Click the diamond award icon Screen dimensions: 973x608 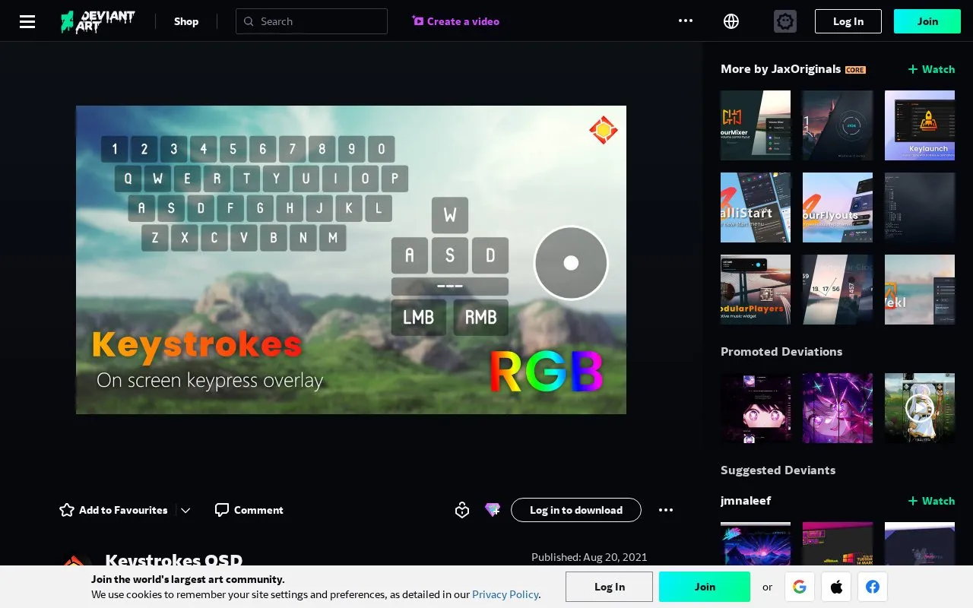(x=493, y=510)
